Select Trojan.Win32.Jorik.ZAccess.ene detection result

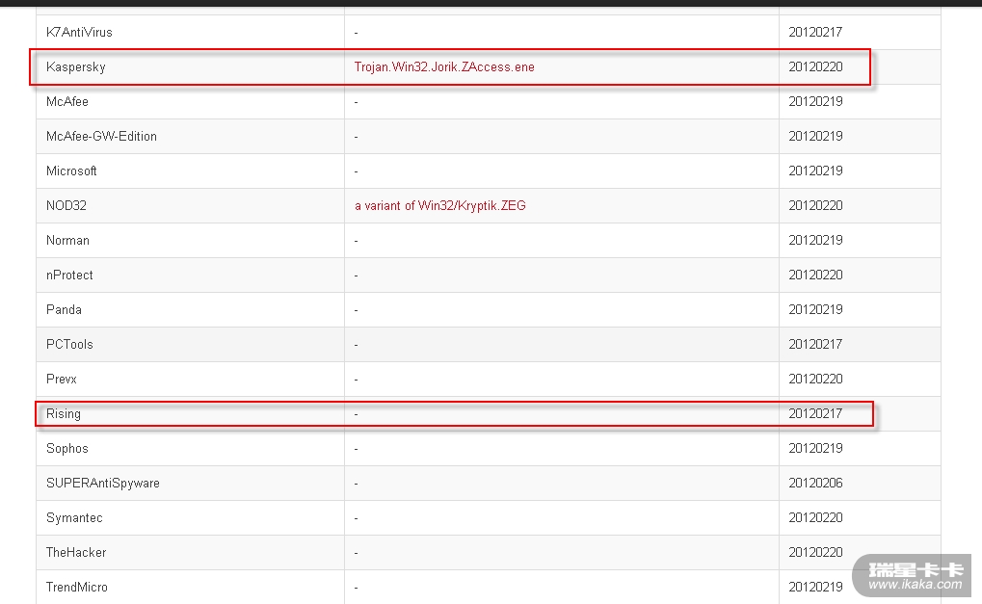click(444, 67)
